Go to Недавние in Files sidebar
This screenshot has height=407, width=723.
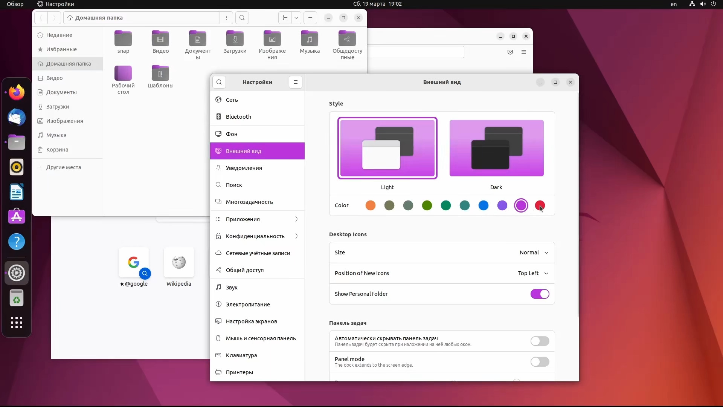(67, 35)
